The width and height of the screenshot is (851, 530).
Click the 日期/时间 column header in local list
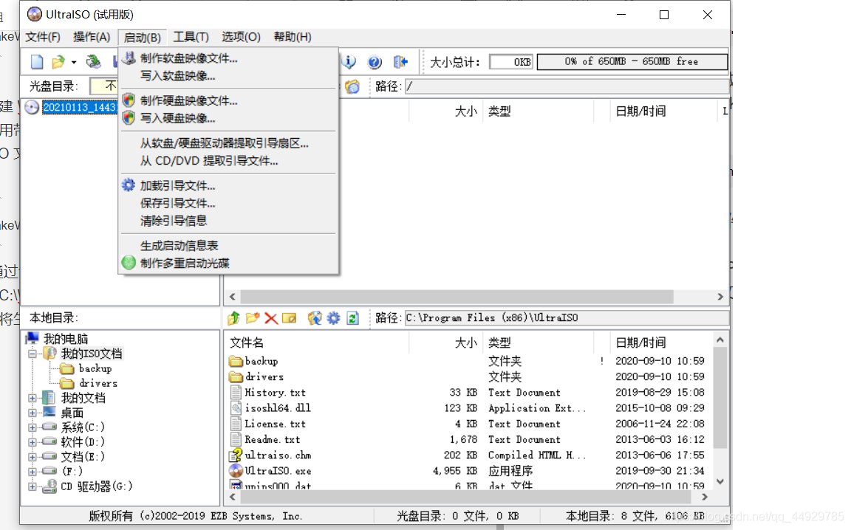tap(640, 343)
